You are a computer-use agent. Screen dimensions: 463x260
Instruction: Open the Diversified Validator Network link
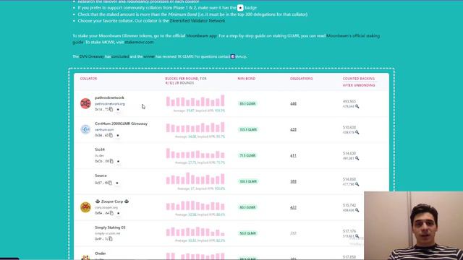[x=197, y=21]
